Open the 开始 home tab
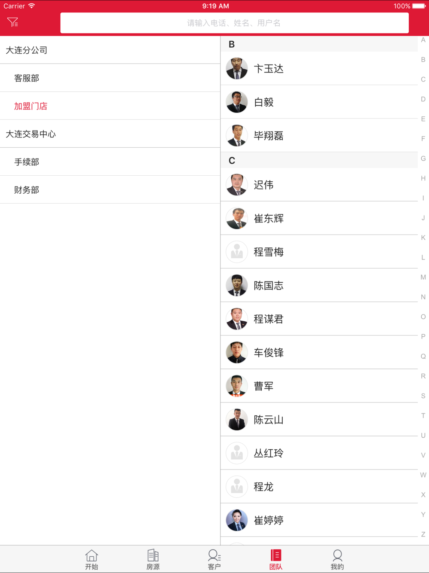This screenshot has width=429, height=573. point(91,559)
